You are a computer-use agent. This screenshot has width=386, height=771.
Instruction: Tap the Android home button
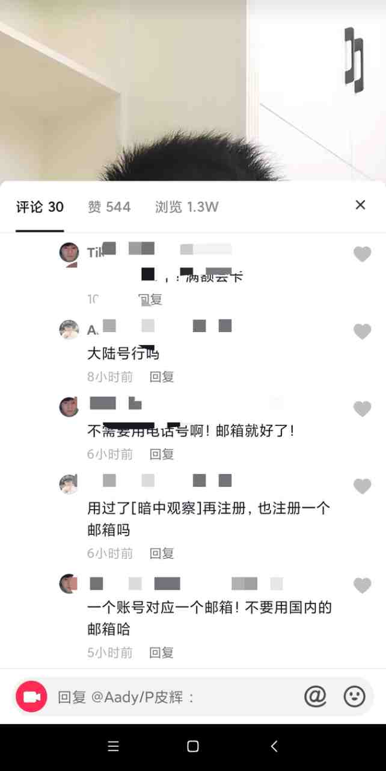tap(193, 746)
